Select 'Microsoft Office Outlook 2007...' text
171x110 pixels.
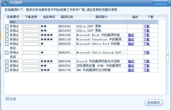point(101,53)
